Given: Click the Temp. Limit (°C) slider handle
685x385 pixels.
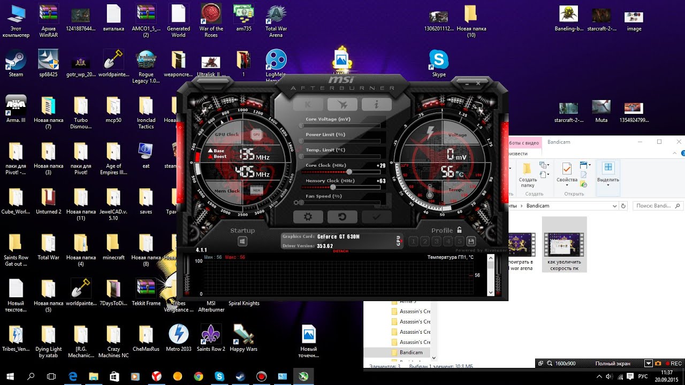Looking at the screenshot, I should click(x=301, y=157).
